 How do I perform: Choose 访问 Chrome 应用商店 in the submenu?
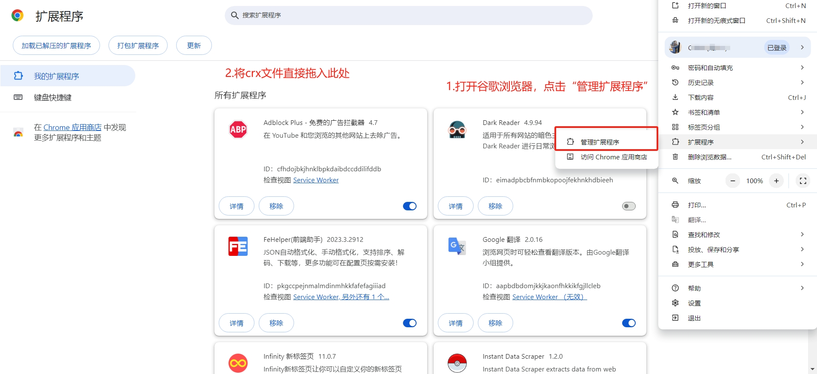pyautogui.click(x=606, y=157)
